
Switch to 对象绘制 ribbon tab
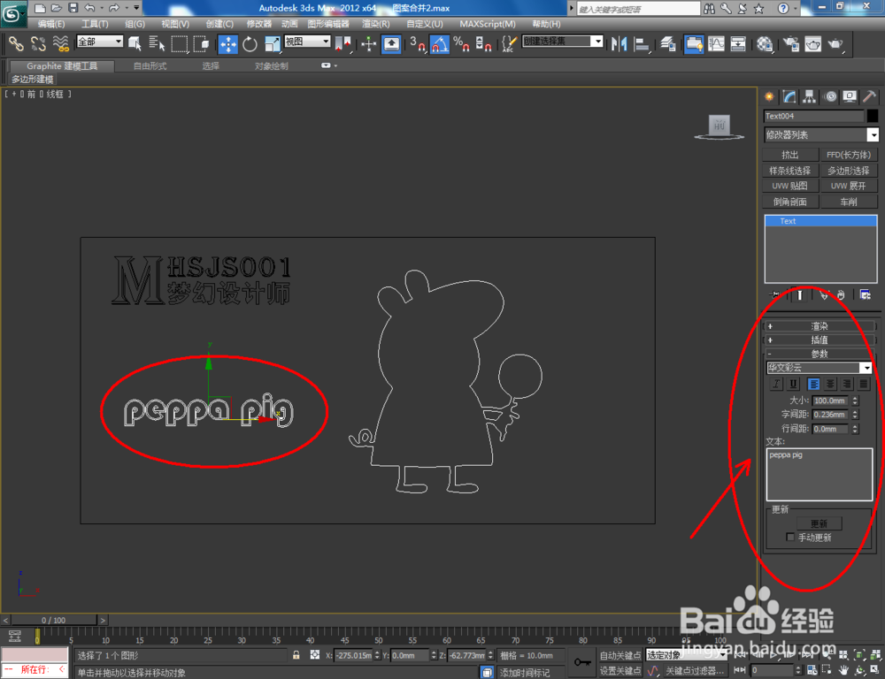point(271,66)
